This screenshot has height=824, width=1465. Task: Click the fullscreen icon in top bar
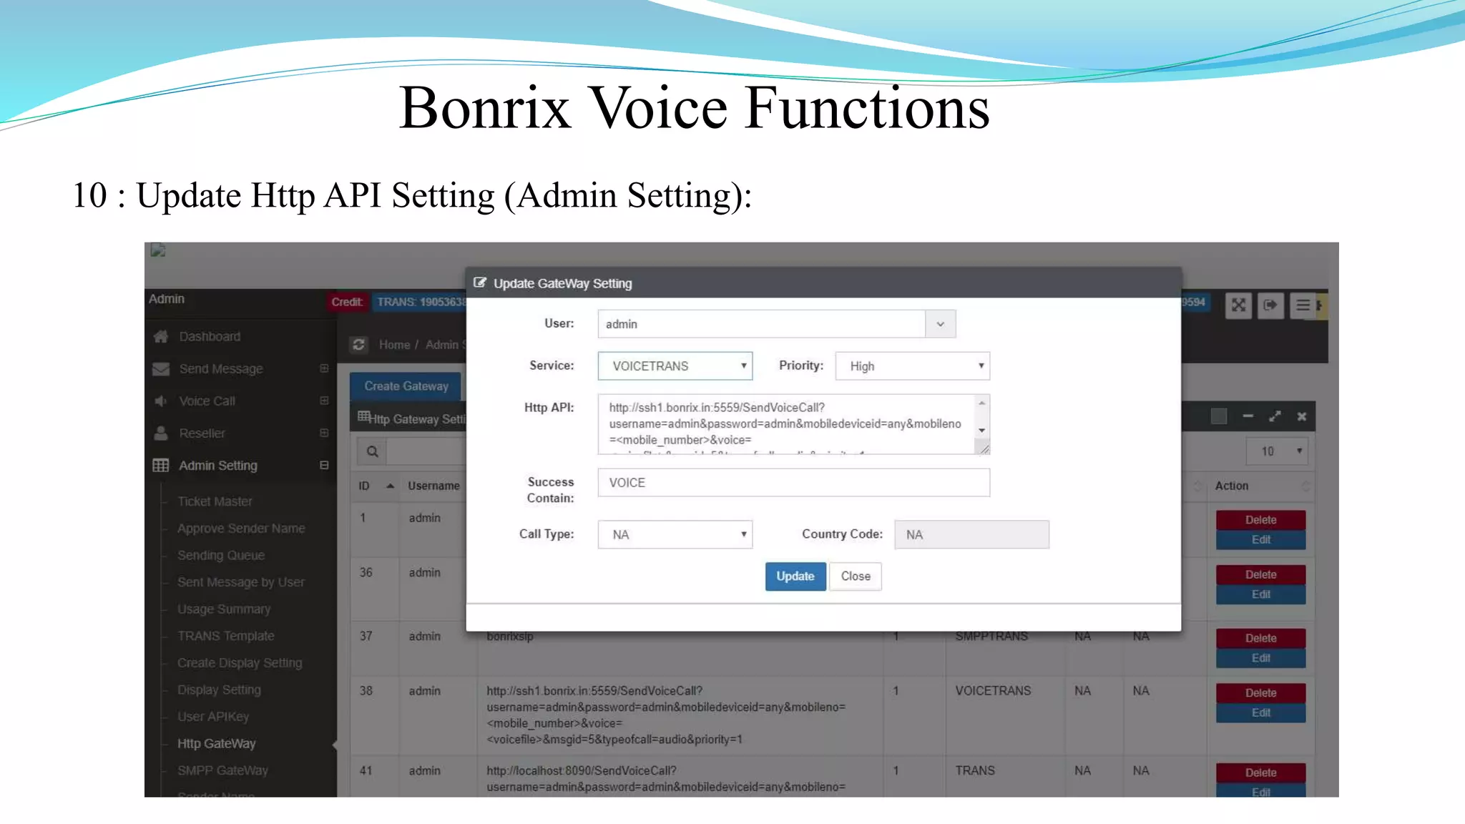click(x=1238, y=305)
